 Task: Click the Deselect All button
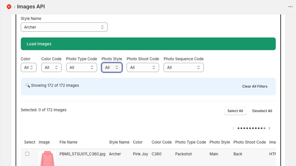[262, 111]
